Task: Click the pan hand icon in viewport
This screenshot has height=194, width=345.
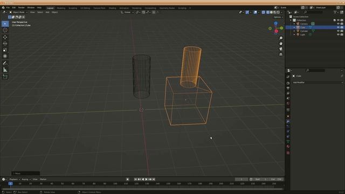Action: (281, 44)
